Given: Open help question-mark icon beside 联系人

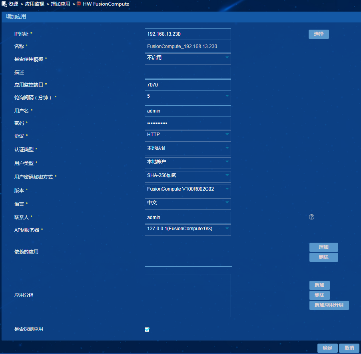Looking at the screenshot, I should [311, 217].
